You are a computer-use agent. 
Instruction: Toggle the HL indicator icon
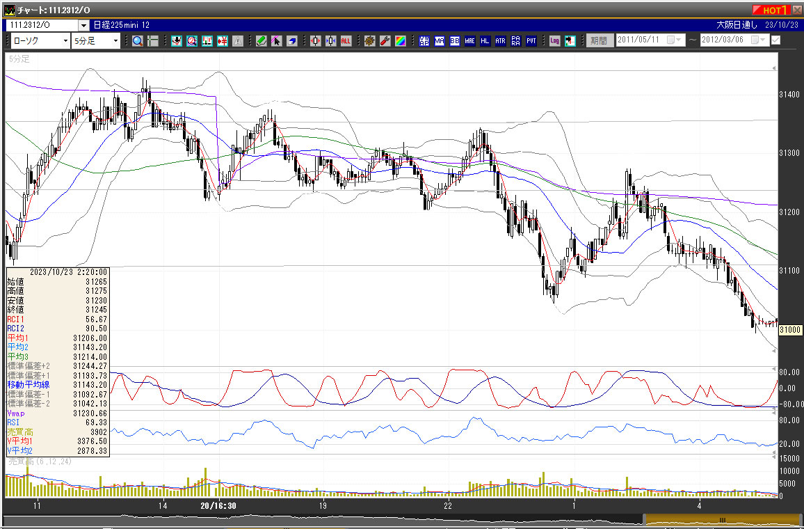[x=485, y=41]
